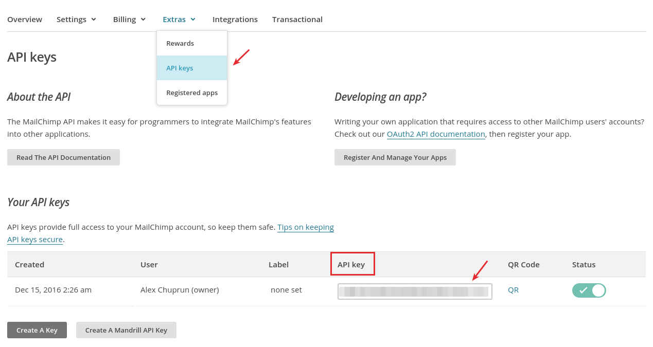This screenshot has height=347, width=653.
Task: Expand the Billing dropdown menu
Action: 130,20
